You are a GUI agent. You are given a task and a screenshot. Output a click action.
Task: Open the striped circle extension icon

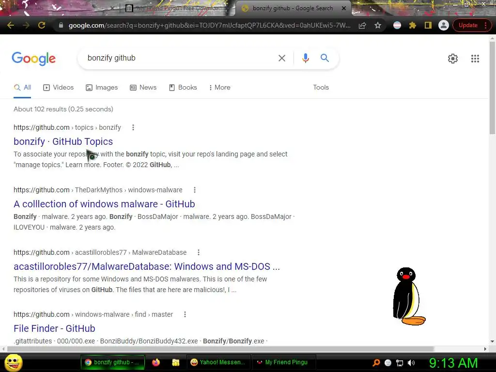tap(397, 25)
